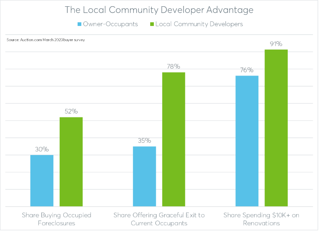The width and height of the screenshot is (319, 231).
Task: Select the Owner-Occupants legend label
Action: 110,24
